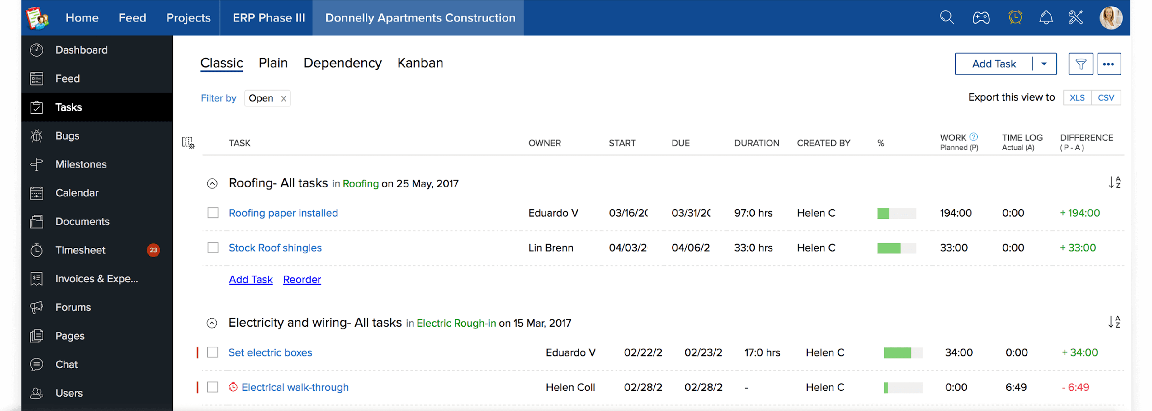Mark Set electric boxes checkbox

pyautogui.click(x=212, y=352)
